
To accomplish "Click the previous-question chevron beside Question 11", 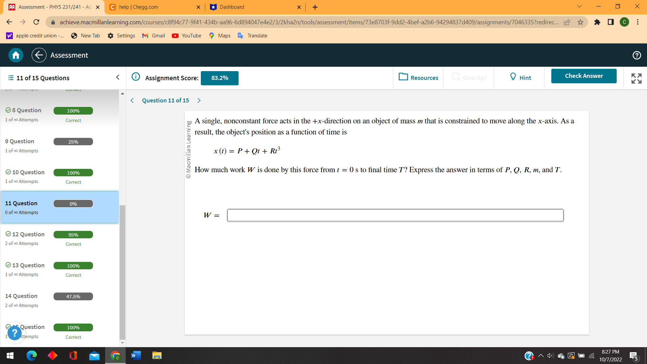I will pos(132,100).
